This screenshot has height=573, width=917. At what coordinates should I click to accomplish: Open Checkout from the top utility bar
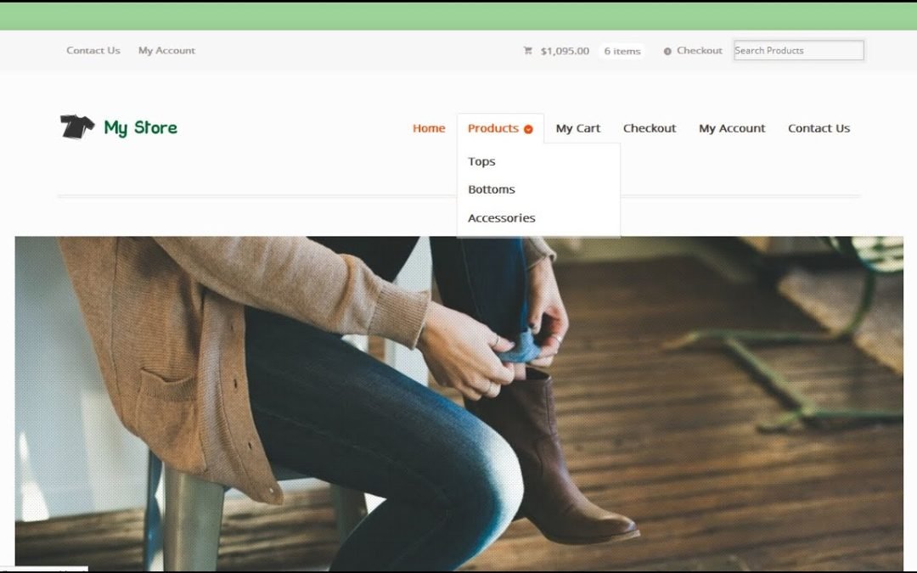pos(700,50)
